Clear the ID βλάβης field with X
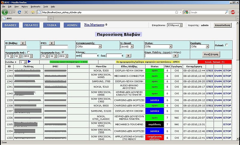Viewport: 240px width, 145px height. 23,43
